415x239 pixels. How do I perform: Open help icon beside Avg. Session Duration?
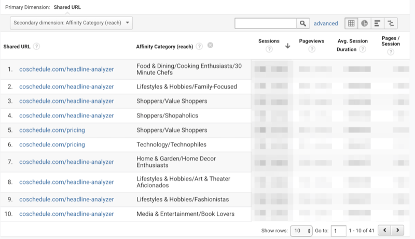click(363, 49)
